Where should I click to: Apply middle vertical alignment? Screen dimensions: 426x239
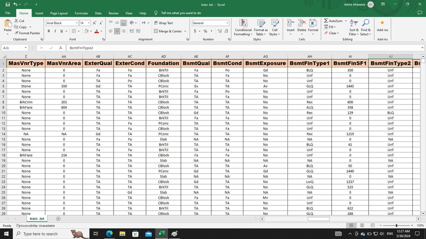point(117,23)
